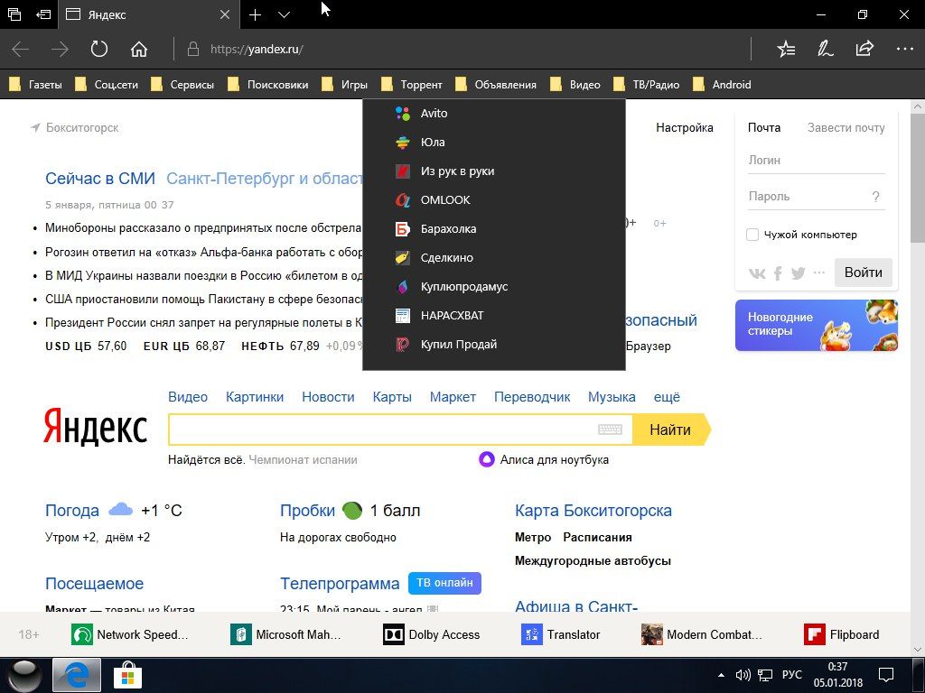The image size is (925, 693).
Task: Select Avito from the bookmarks menu
Action: click(494, 113)
